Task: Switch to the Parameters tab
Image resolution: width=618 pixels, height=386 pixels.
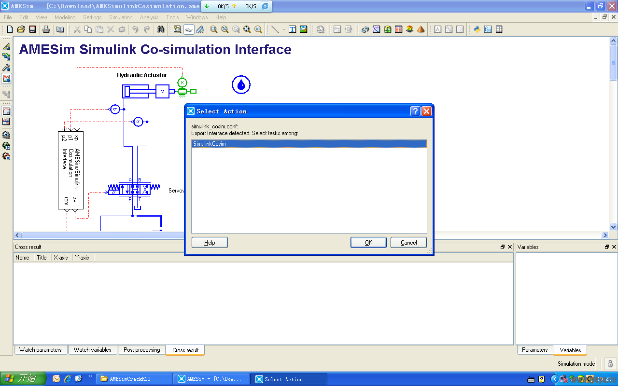Action: 535,350
